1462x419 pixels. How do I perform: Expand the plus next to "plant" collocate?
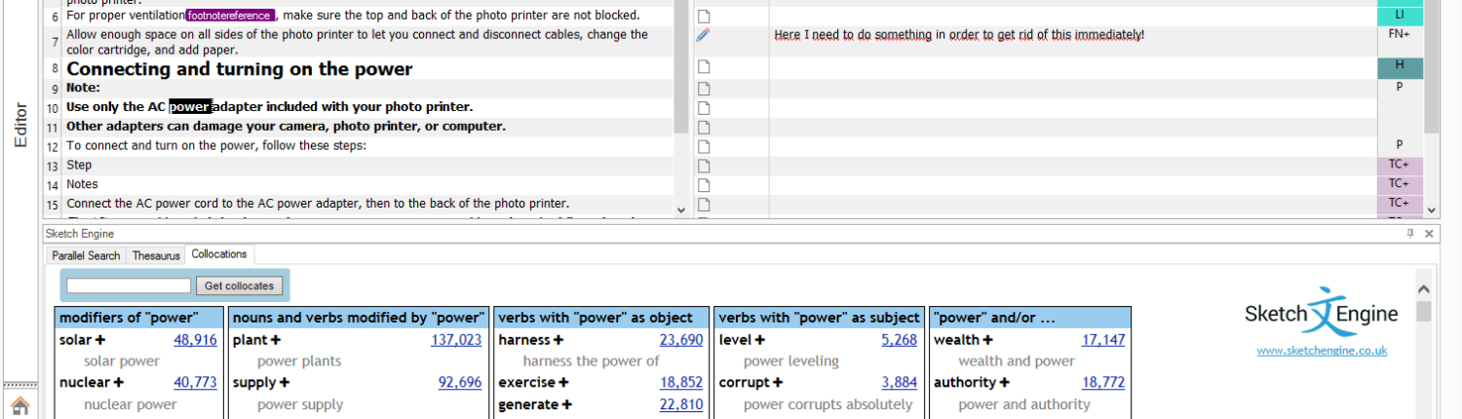pos(276,340)
